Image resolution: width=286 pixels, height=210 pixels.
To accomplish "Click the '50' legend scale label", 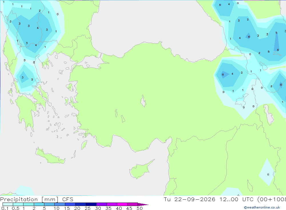I will click(140, 208).
